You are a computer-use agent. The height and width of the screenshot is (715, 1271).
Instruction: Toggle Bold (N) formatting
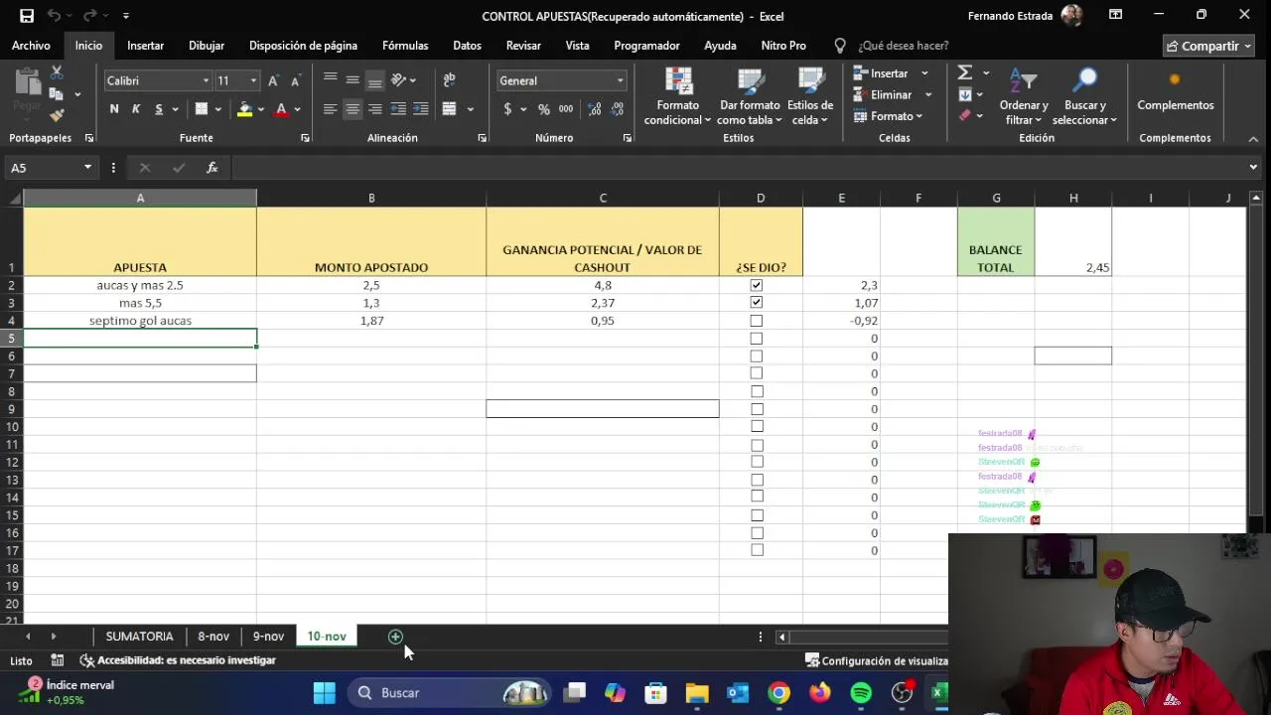point(114,109)
